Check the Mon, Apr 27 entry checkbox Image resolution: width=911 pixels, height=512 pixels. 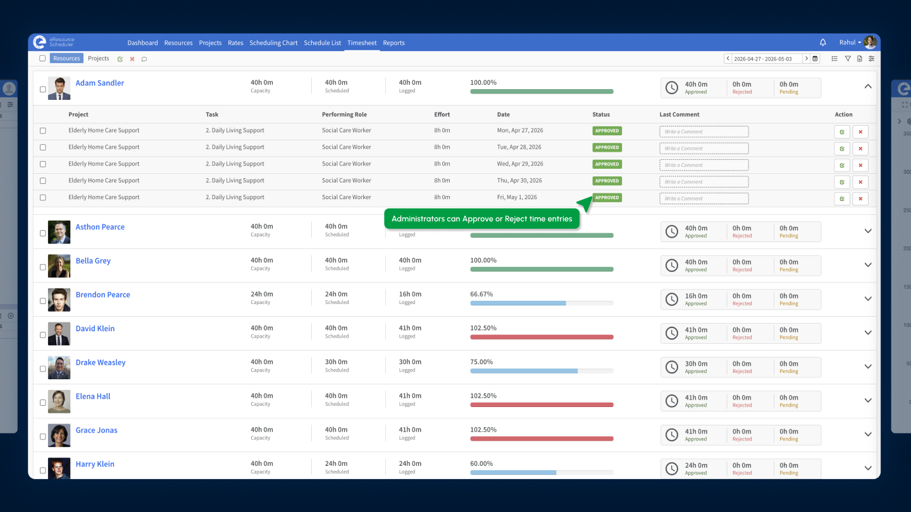(x=43, y=131)
